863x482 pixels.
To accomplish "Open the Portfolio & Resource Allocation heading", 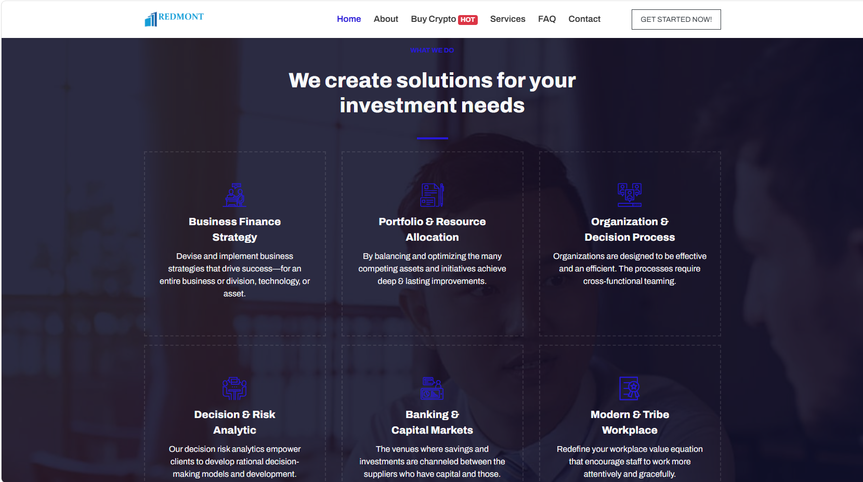I will pyautogui.click(x=433, y=229).
